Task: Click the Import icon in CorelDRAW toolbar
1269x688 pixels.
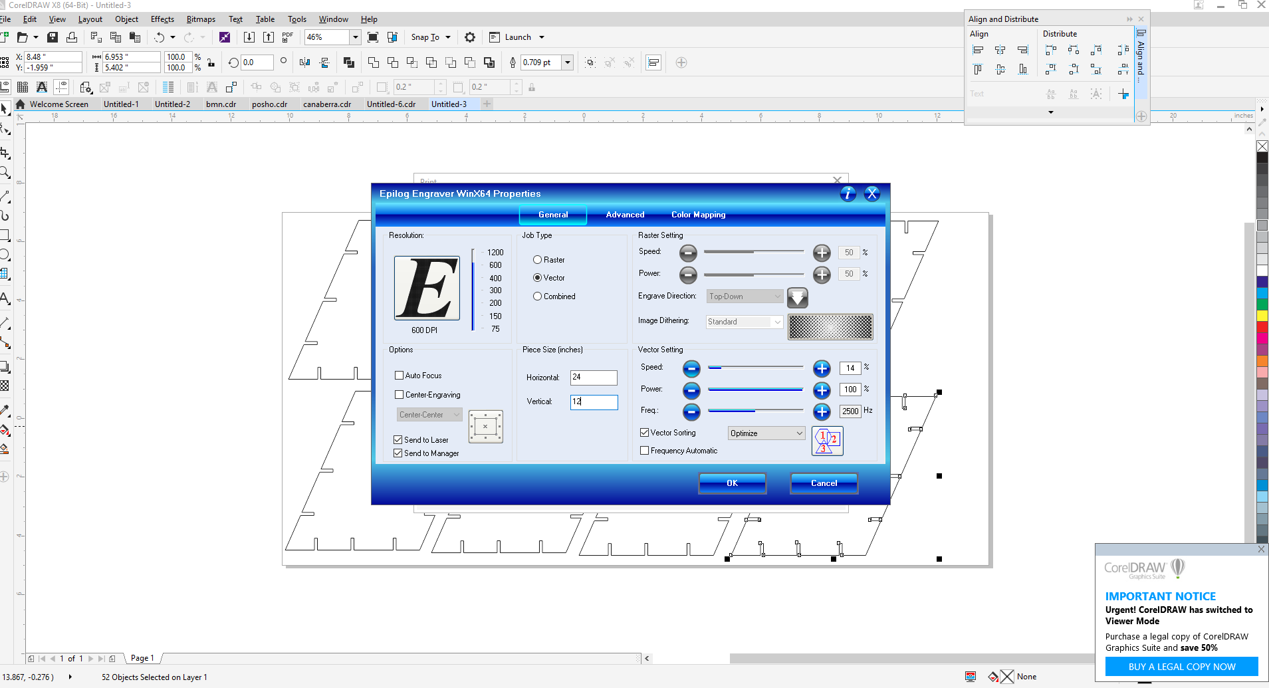Action: point(249,37)
